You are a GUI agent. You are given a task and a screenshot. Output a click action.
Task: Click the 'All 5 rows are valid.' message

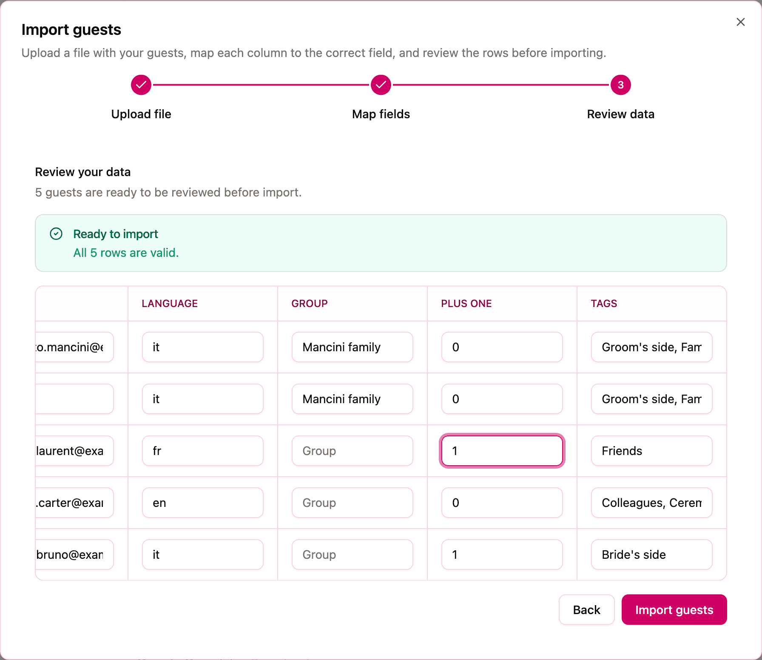[x=126, y=253]
